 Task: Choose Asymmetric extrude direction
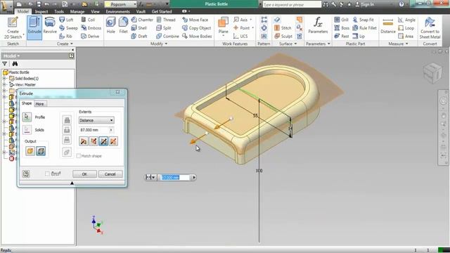coord(113,141)
